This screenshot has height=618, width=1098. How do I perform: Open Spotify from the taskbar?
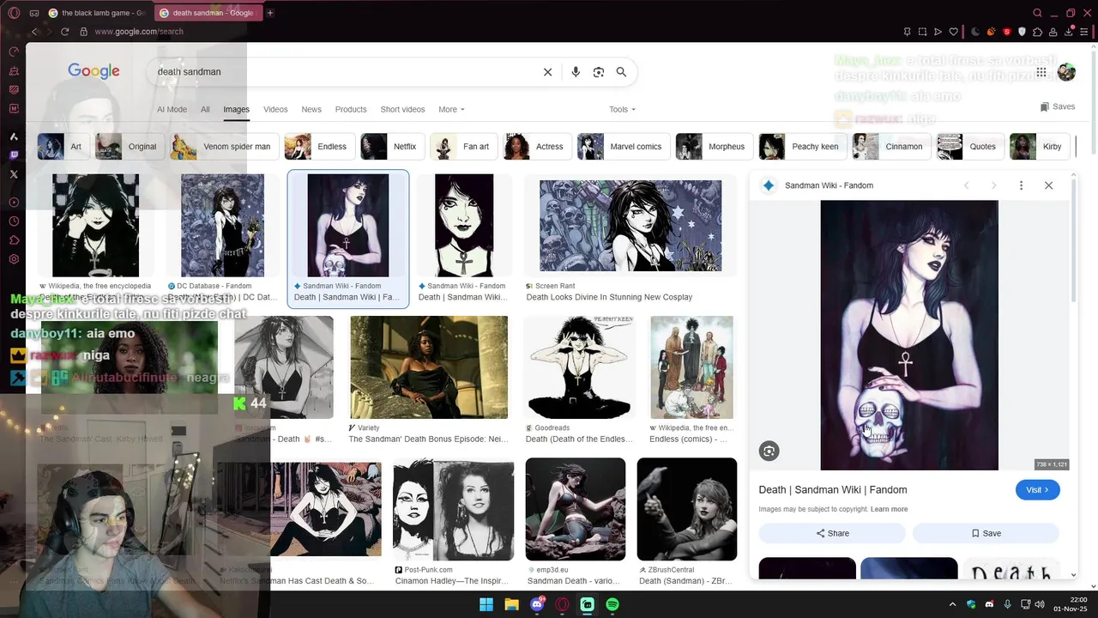612,604
